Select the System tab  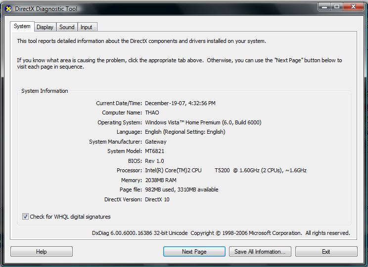[x=22, y=26]
